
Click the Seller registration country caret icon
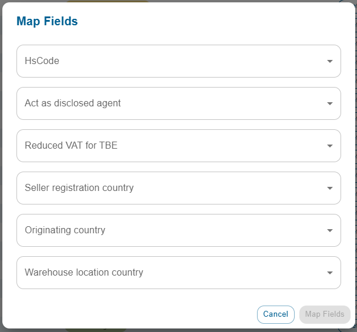click(x=329, y=188)
